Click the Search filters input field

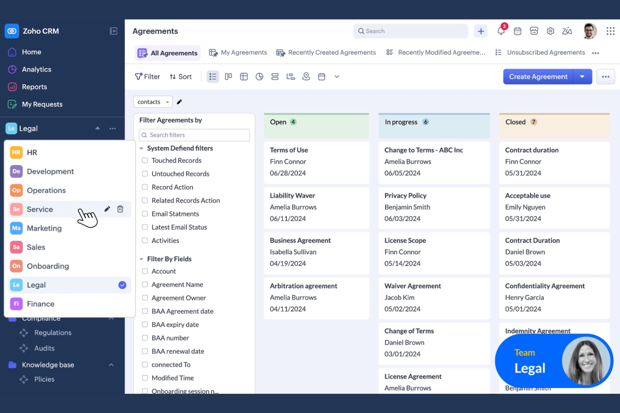click(x=194, y=135)
